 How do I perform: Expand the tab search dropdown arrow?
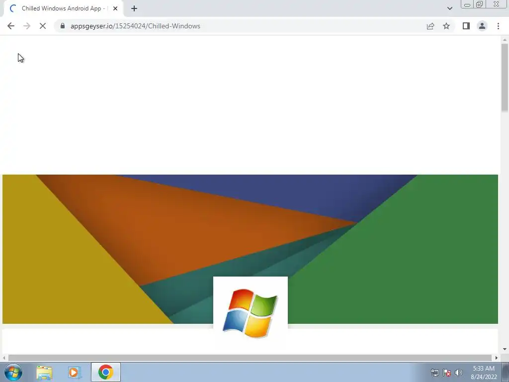pos(449,8)
